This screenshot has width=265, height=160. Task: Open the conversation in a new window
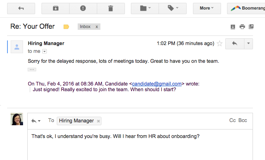(251, 27)
